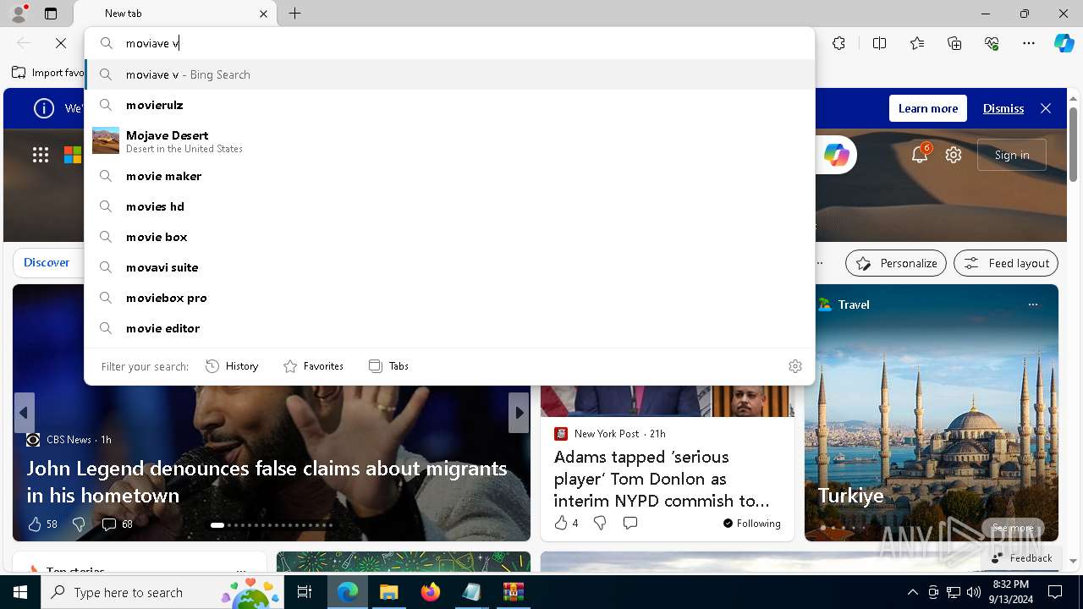Click taskbar search box
This screenshot has height=609, width=1083.
tap(162, 592)
